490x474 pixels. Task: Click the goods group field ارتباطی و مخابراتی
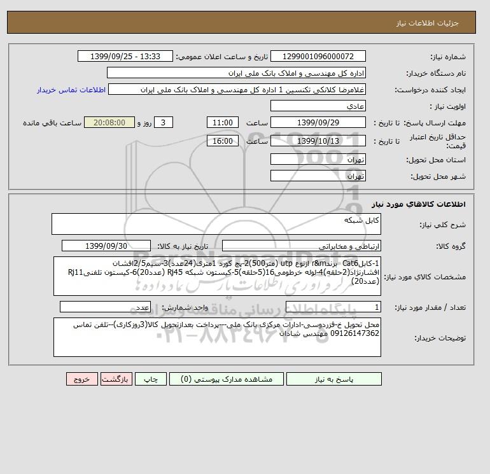click(x=302, y=246)
